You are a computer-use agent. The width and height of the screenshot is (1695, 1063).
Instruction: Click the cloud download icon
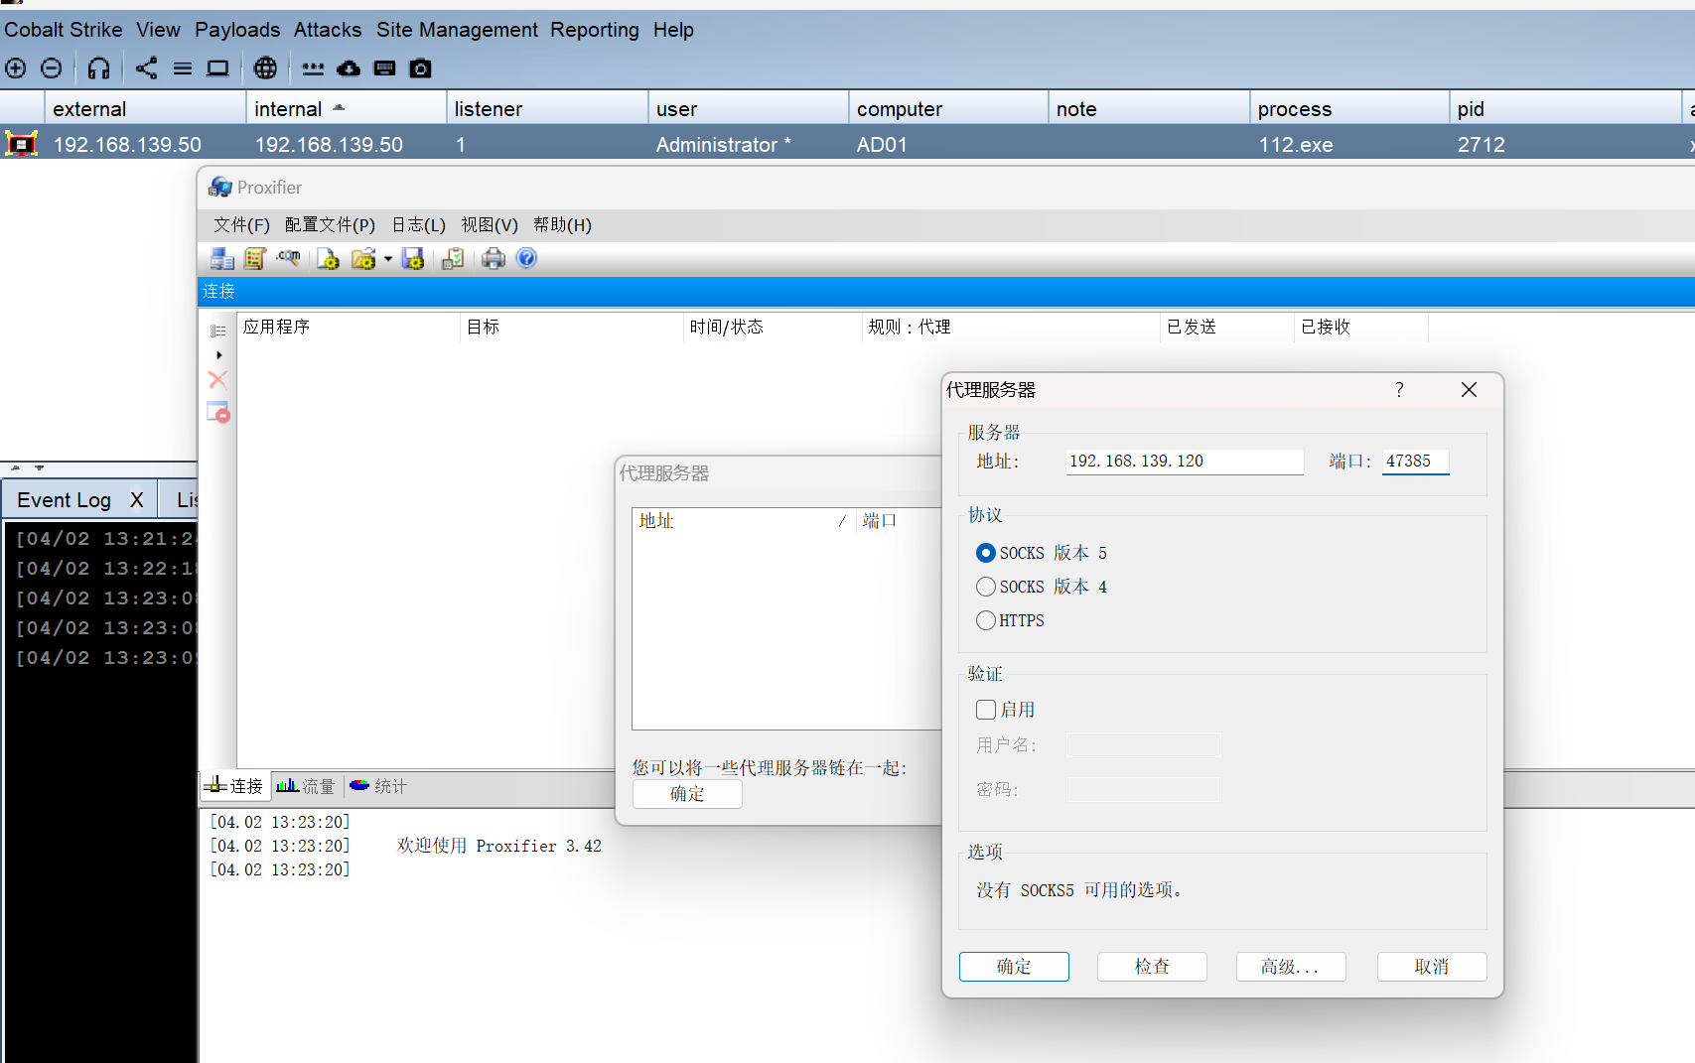click(349, 68)
